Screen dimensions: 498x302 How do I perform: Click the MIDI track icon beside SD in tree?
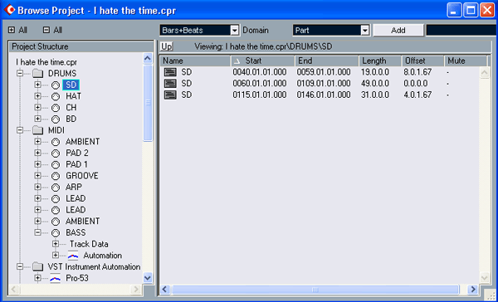pyautogui.click(x=56, y=85)
